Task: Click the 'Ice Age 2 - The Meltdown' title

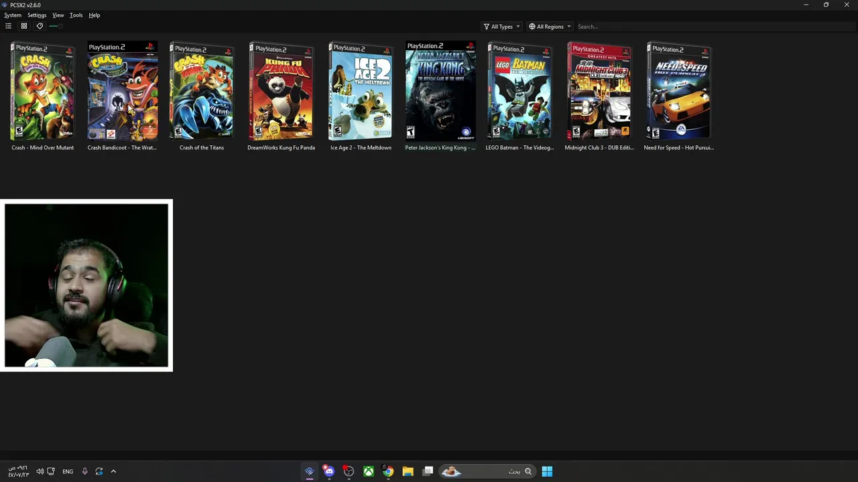Action: pos(361,148)
